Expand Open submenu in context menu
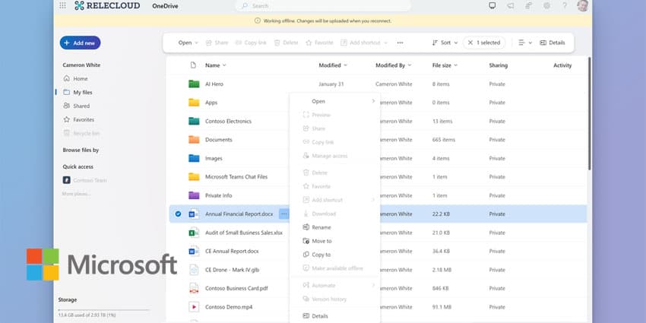This screenshot has height=323, width=646. pos(334,101)
